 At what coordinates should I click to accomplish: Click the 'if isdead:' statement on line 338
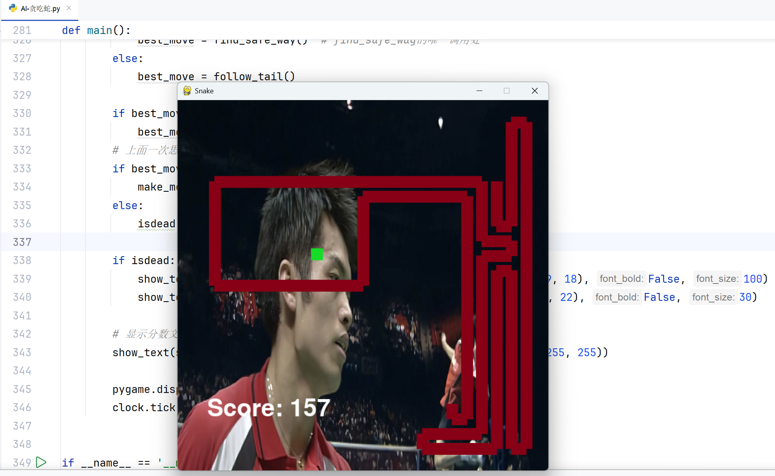pos(143,261)
